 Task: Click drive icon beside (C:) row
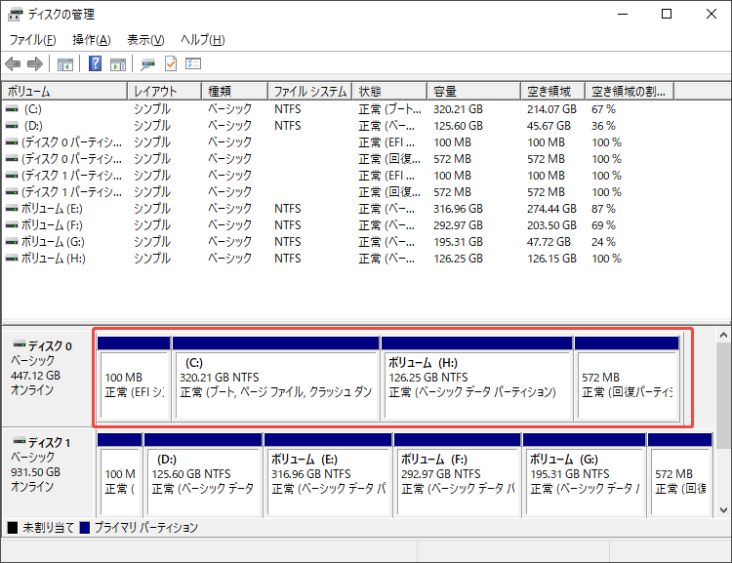click(x=12, y=109)
